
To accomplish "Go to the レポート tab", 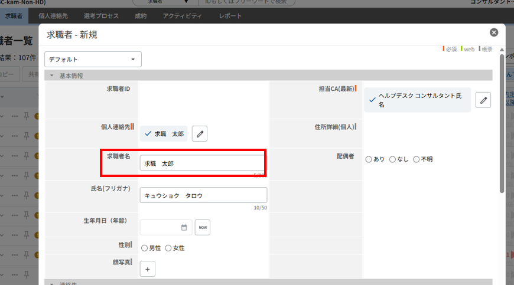I will pos(230,16).
